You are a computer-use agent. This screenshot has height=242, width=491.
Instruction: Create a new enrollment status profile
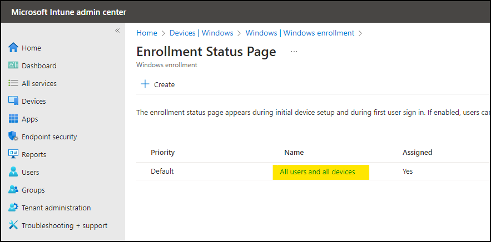158,84
